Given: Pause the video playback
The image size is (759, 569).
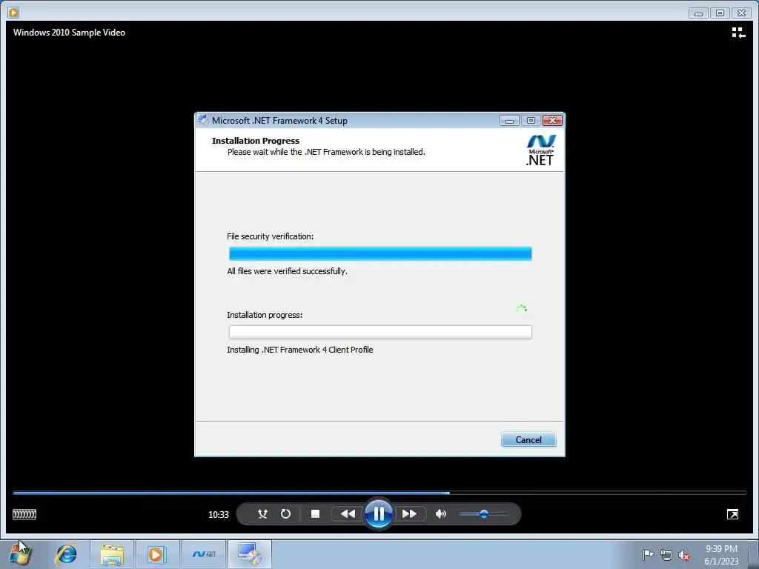Looking at the screenshot, I should pos(379,513).
